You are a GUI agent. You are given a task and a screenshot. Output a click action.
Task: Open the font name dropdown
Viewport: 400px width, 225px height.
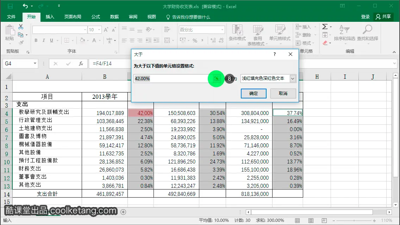click(85, 30)
